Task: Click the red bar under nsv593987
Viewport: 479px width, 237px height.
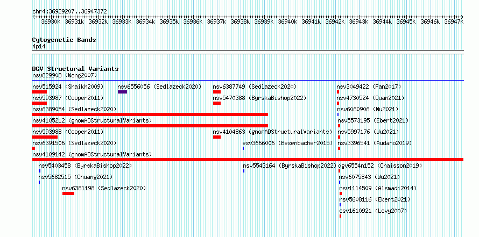Action: pos(39,103)
